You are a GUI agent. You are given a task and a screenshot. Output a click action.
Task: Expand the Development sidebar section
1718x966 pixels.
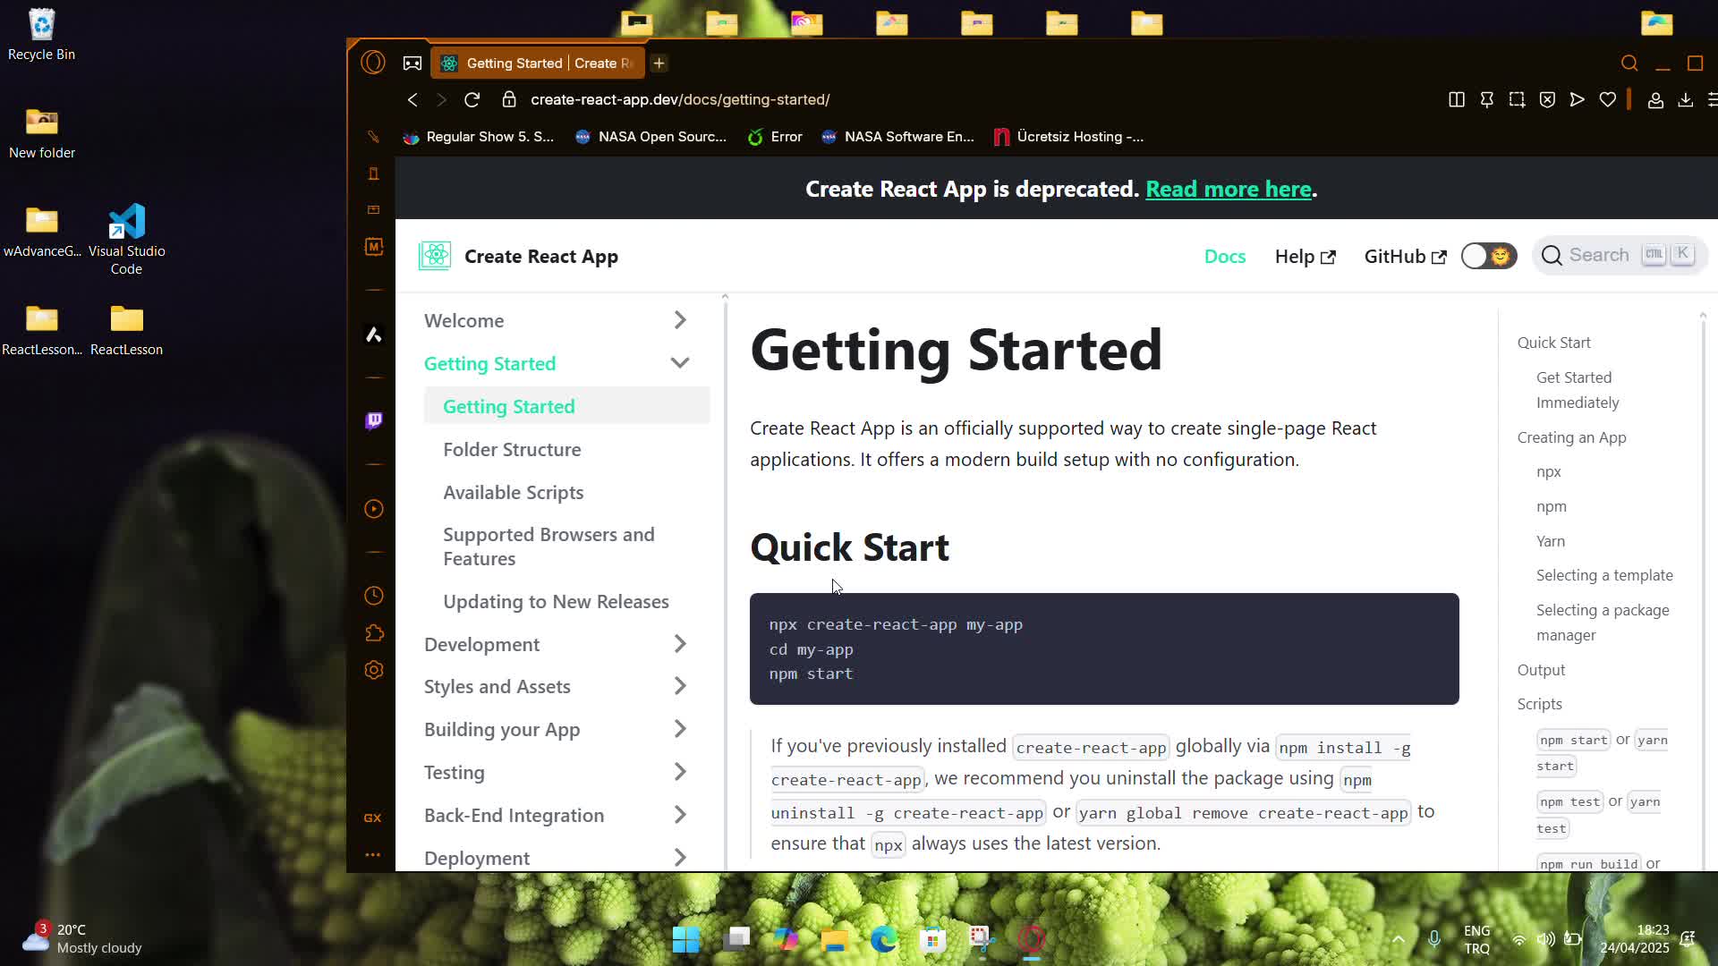pyautogui.click(x=680, y=644)
